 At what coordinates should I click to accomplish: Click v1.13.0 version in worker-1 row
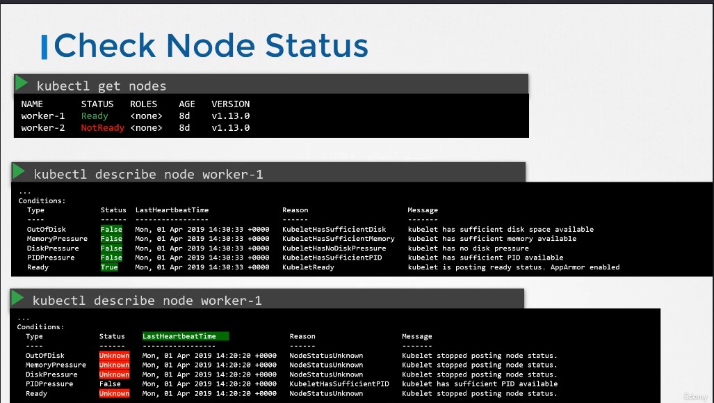click(230, 116)
